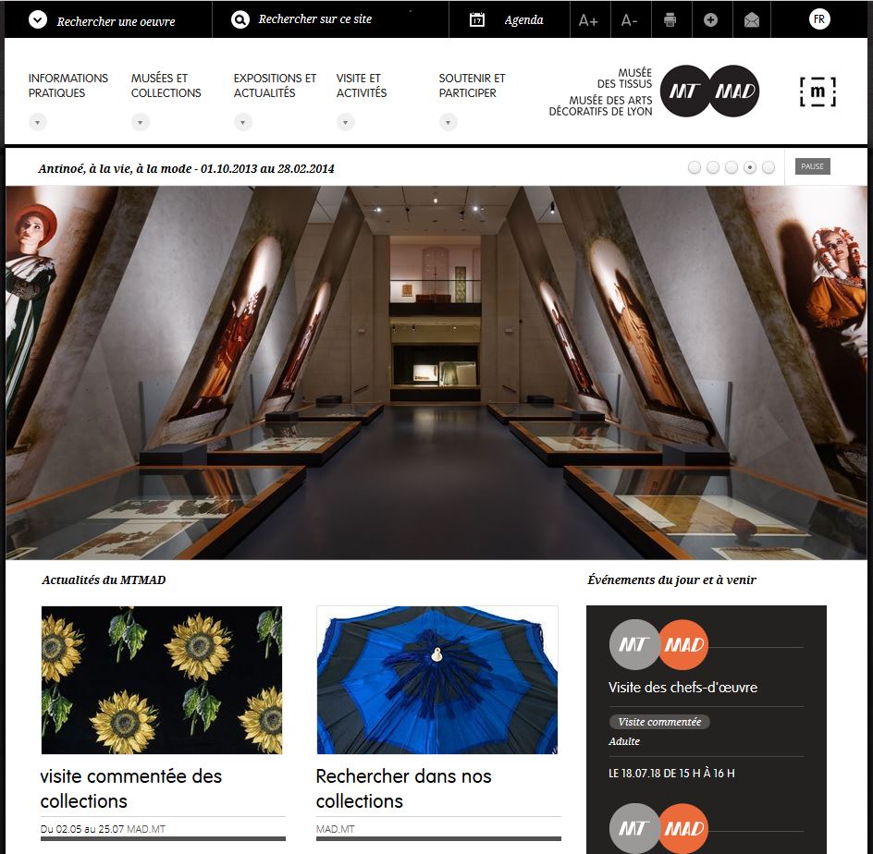
Task: Click the bracketed m logo icon
Action: point(818,91)
